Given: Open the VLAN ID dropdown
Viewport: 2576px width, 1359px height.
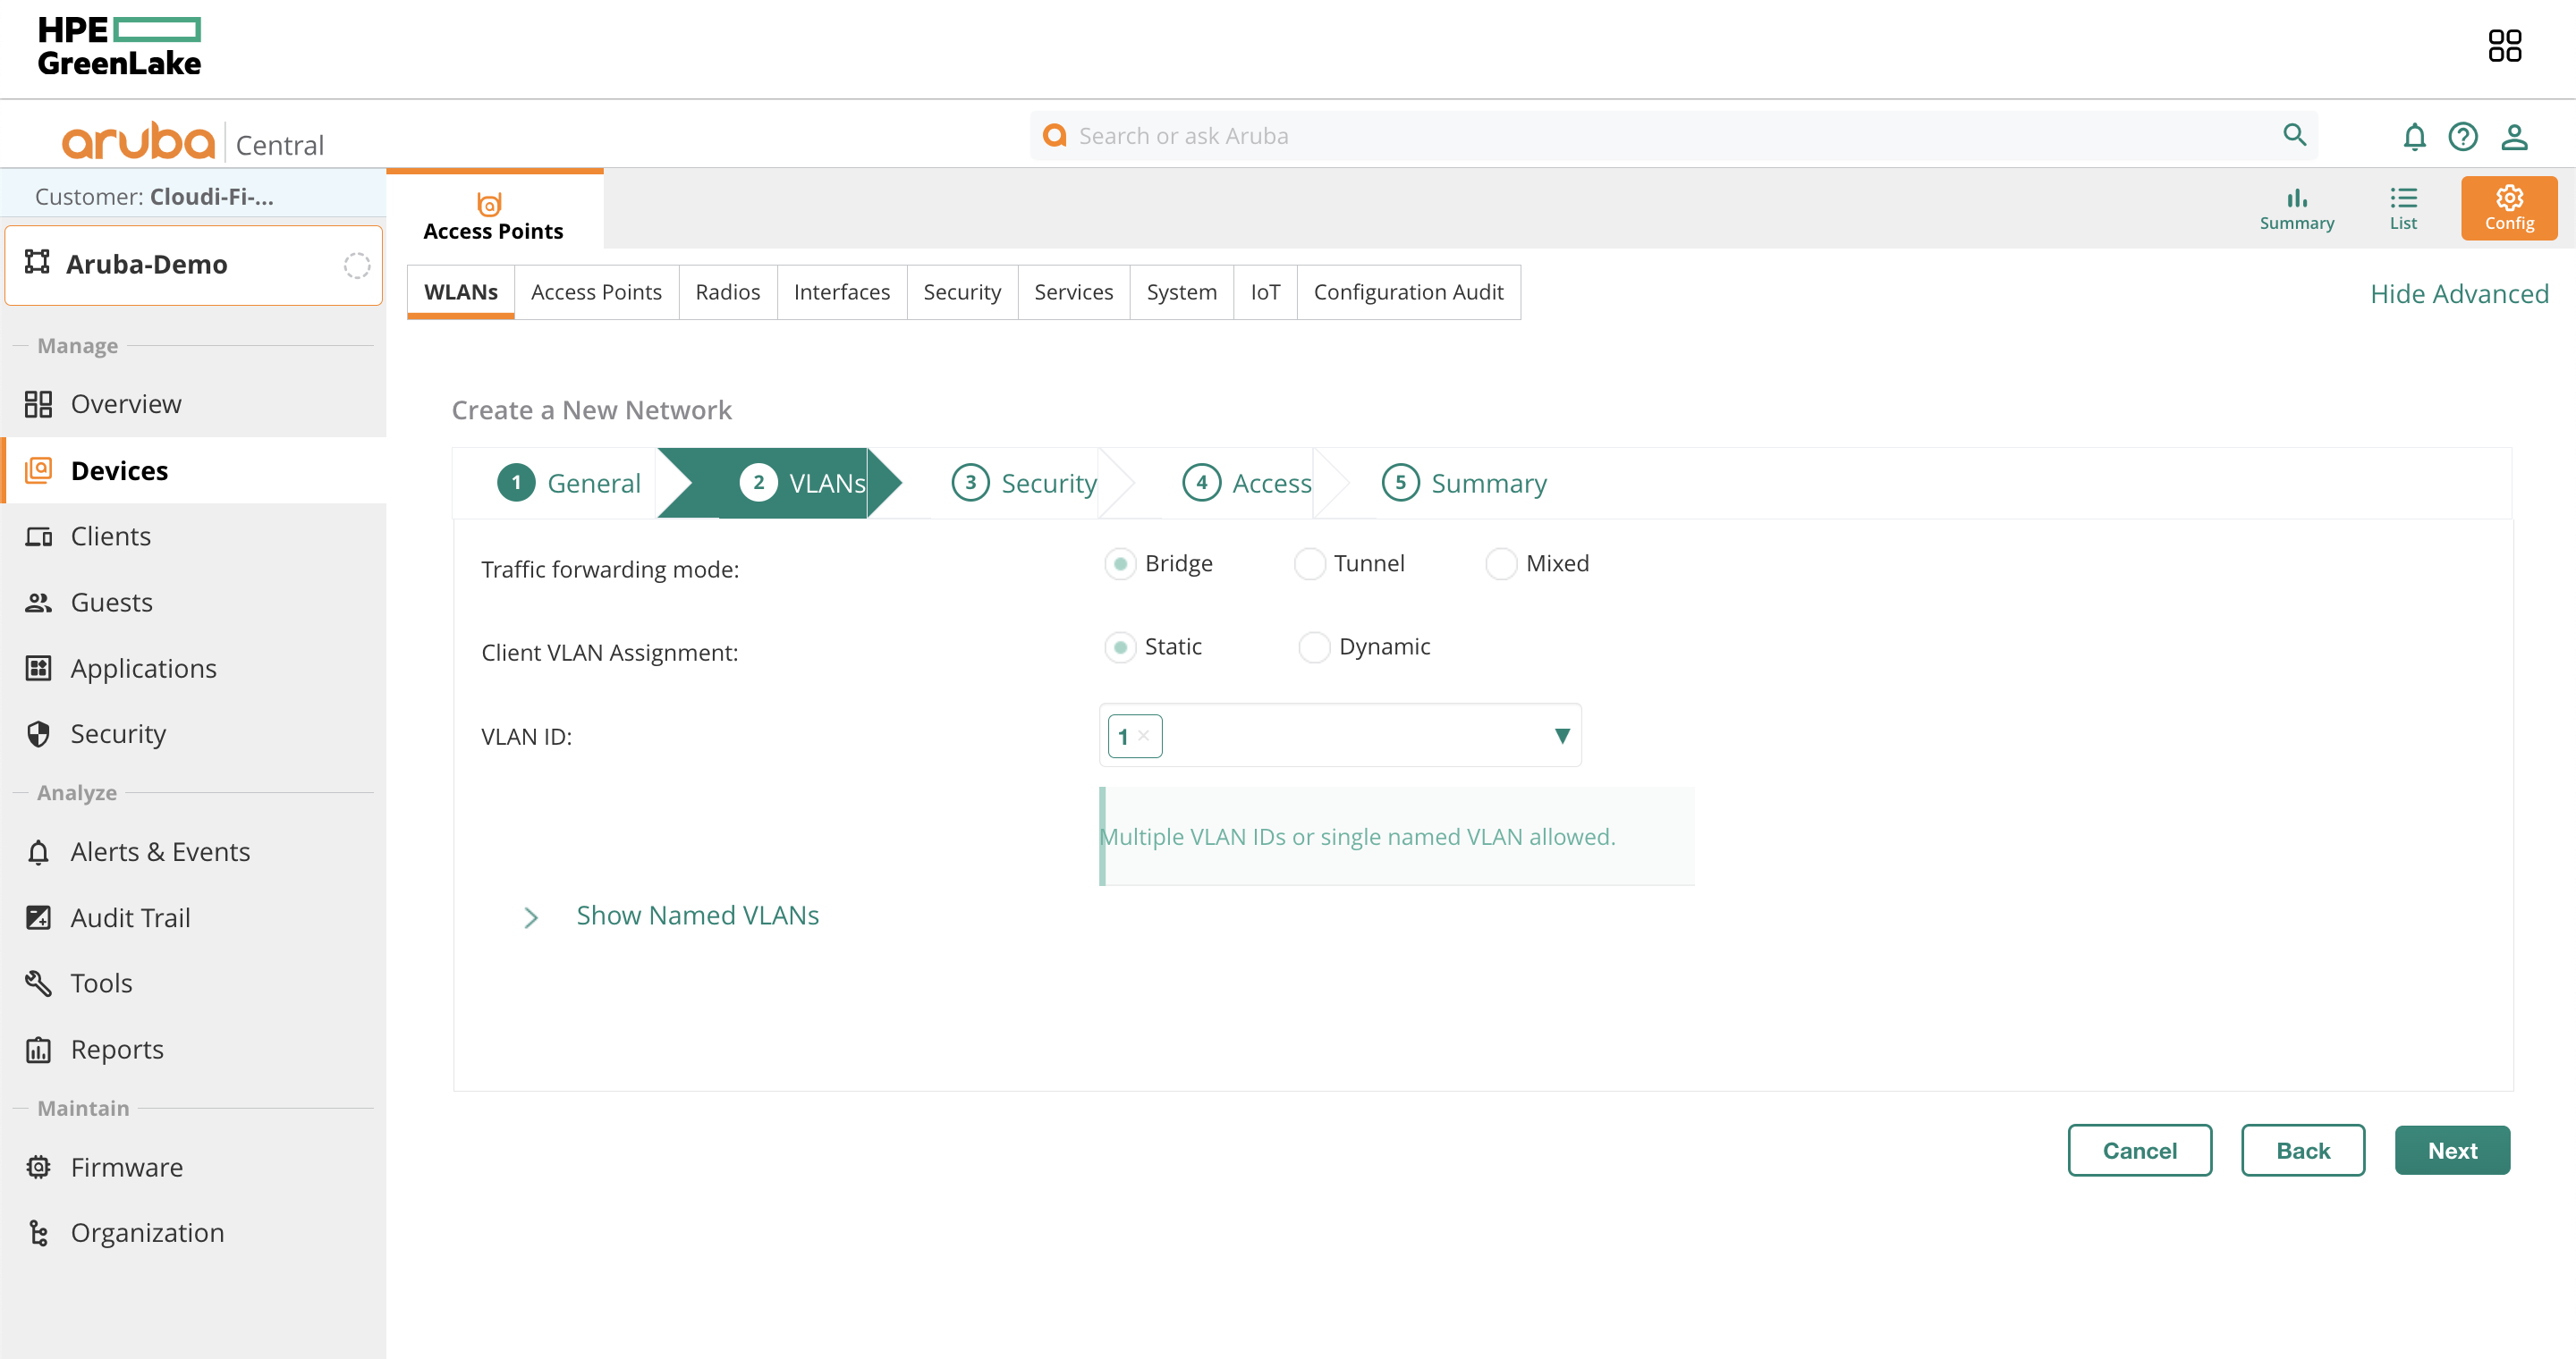Looking at the screenshot, I should pos(1563,737).
